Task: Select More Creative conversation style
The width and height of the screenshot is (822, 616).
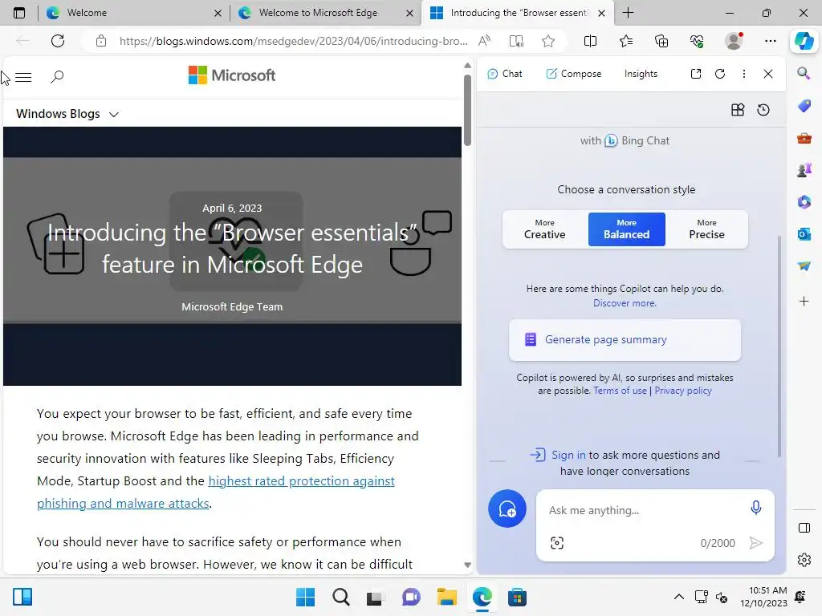Action: click(545, 229)
